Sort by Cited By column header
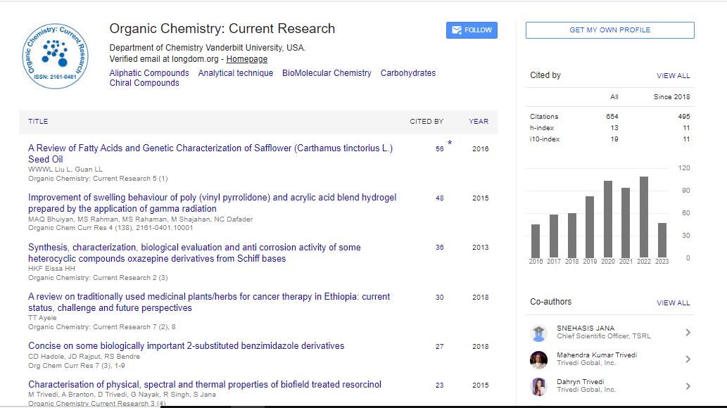 click(x=426, y=122)
